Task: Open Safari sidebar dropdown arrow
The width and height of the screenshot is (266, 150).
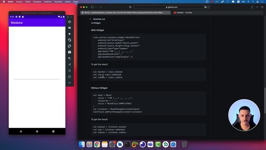Action: [96, 7]
